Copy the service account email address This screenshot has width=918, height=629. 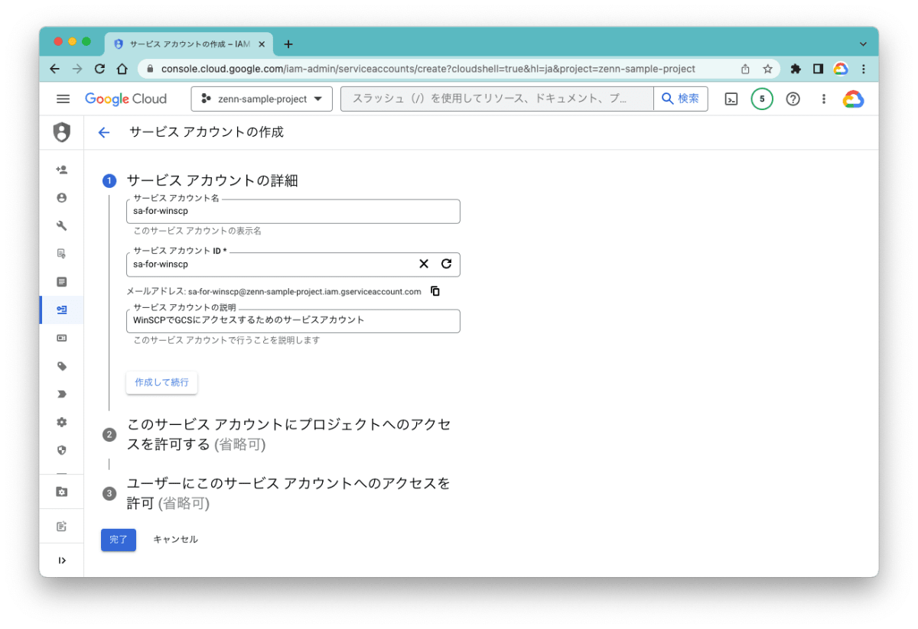[x=435, y=291]
